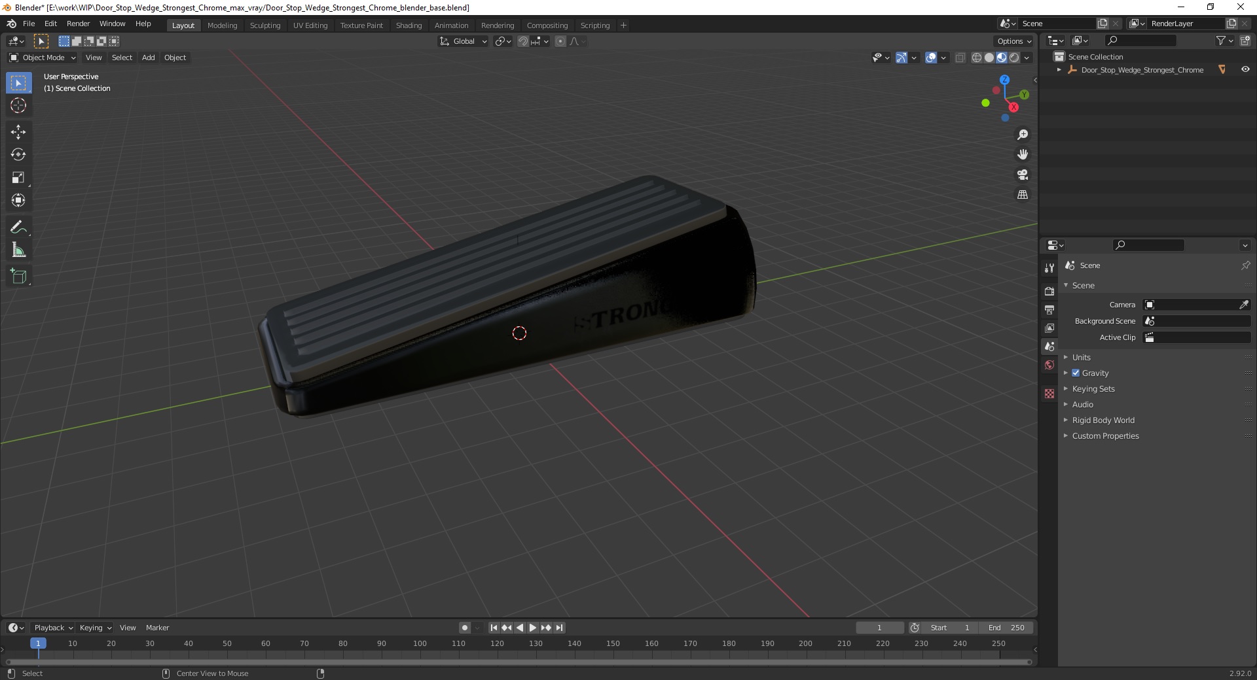This screenshot has height=680, width=1257.
Task: Toggle the Gravity checkbox
Action: tap(1076, 373)
